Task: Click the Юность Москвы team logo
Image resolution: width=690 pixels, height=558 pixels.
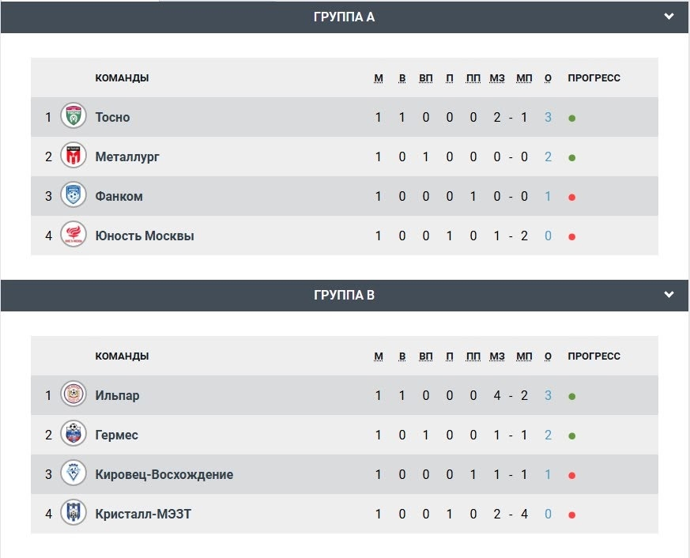Action: click(74, 236)
